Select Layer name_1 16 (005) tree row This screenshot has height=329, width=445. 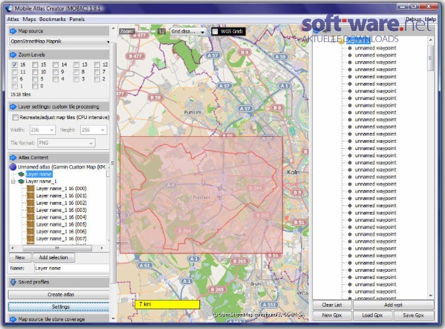[61, 224]
